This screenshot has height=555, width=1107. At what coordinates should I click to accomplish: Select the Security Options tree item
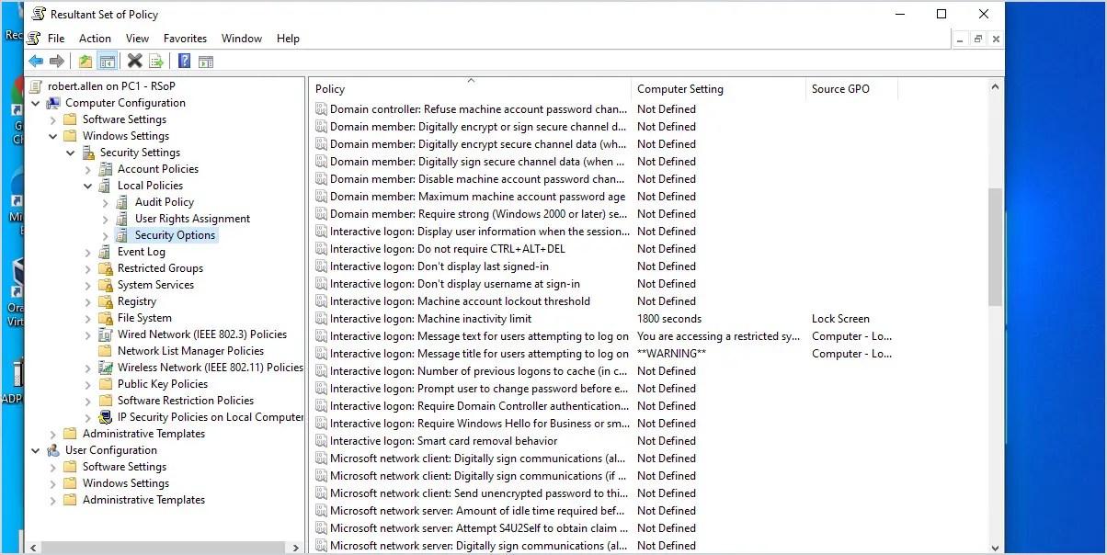[175, 234]
